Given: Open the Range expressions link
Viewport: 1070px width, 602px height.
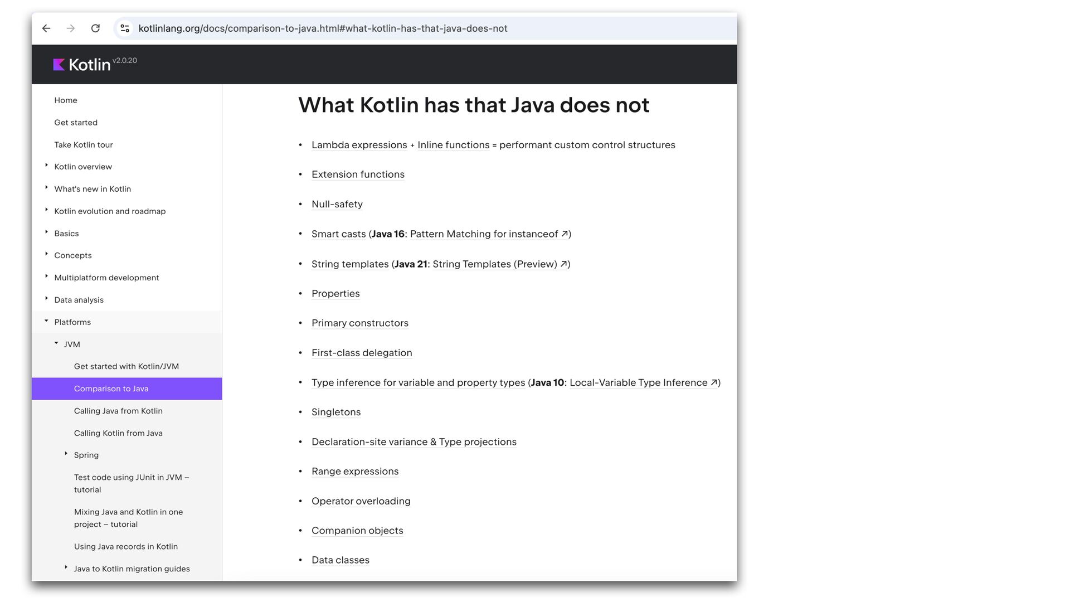Looking at the screenshot, I should click(x=355, y=472).
